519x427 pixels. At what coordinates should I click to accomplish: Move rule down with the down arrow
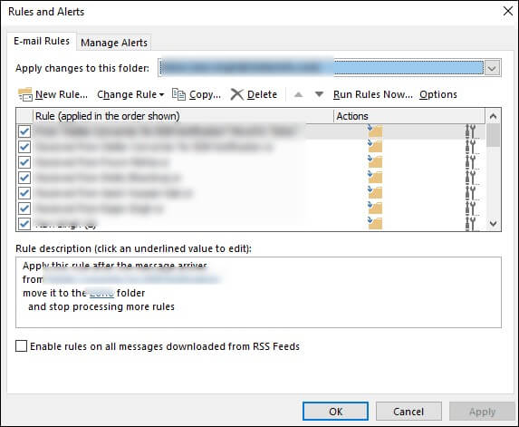pos(319,95)
